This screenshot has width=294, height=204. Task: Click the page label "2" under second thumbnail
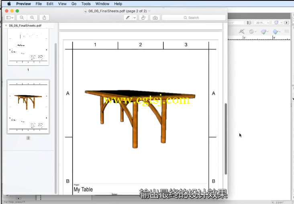click(28, 138)
